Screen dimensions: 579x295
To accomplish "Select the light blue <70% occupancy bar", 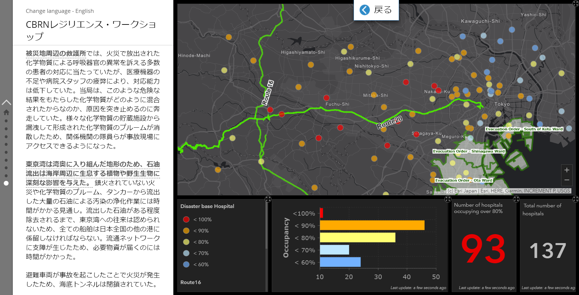I will (x=334, y=250).
